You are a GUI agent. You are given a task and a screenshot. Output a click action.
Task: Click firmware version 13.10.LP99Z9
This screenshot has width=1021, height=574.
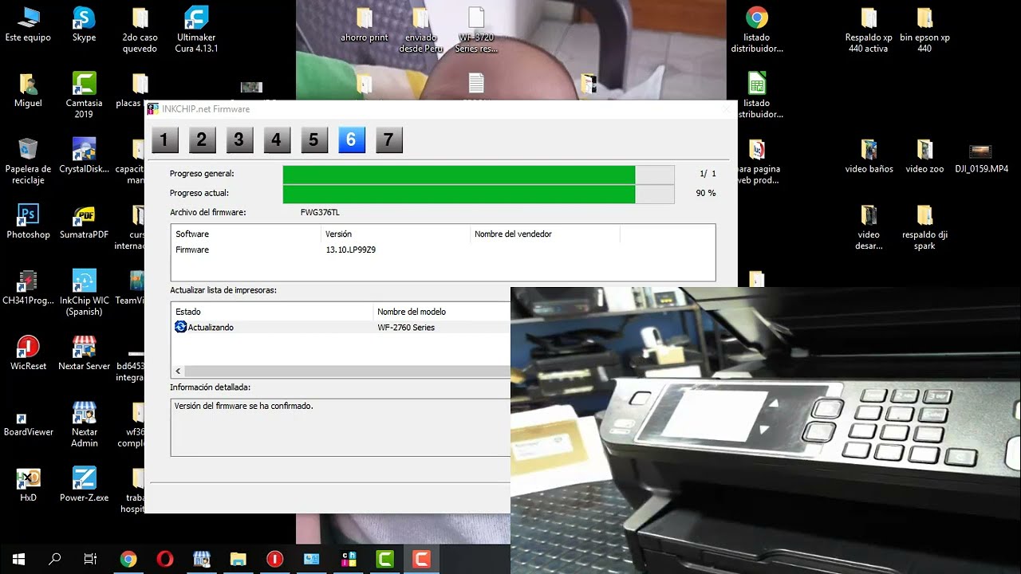coord(351,250)
